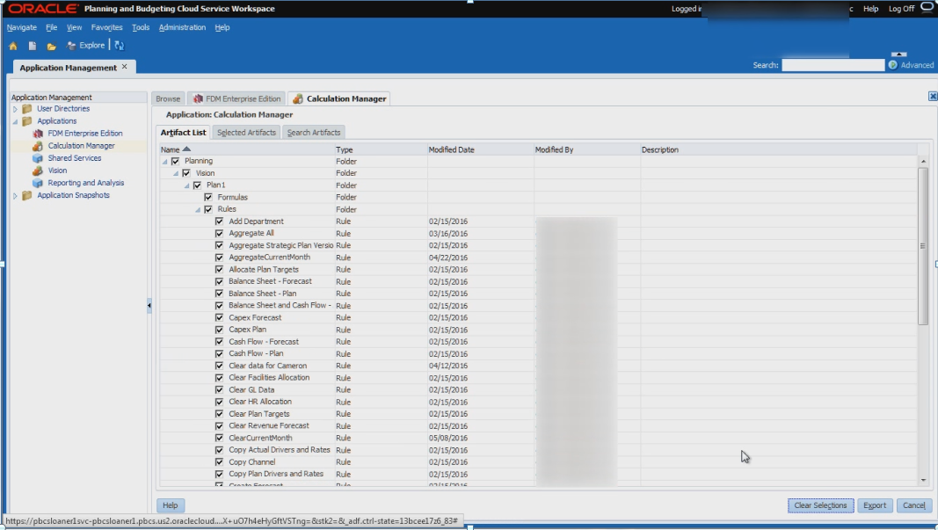
Task: Click the Reporting and Analysis tree icon
Action: 38,183
